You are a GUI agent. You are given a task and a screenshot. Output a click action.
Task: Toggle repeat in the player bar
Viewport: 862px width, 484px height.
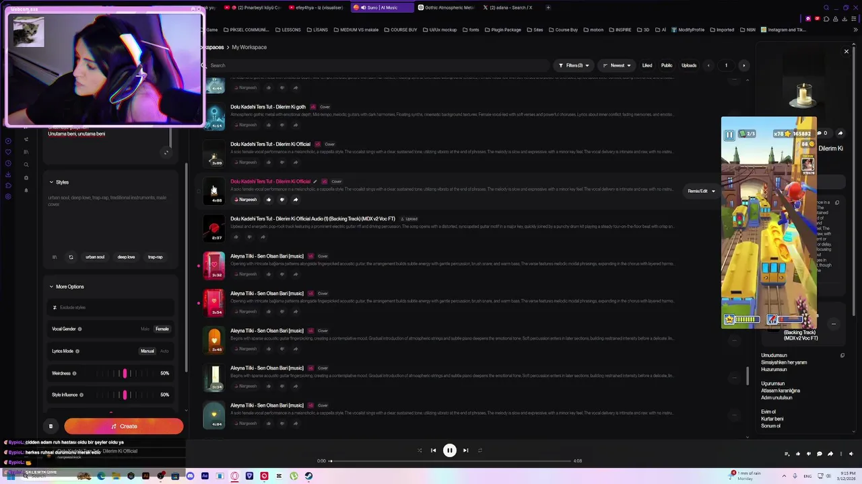(x=480, y=450)
